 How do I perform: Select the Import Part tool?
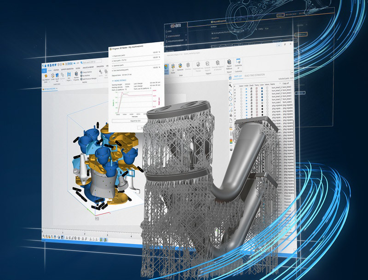click(x=57, y=75)
